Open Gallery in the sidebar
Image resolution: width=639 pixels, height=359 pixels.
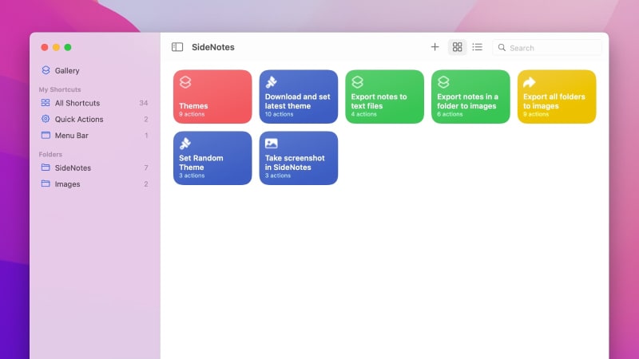click(x=94, y=70)
